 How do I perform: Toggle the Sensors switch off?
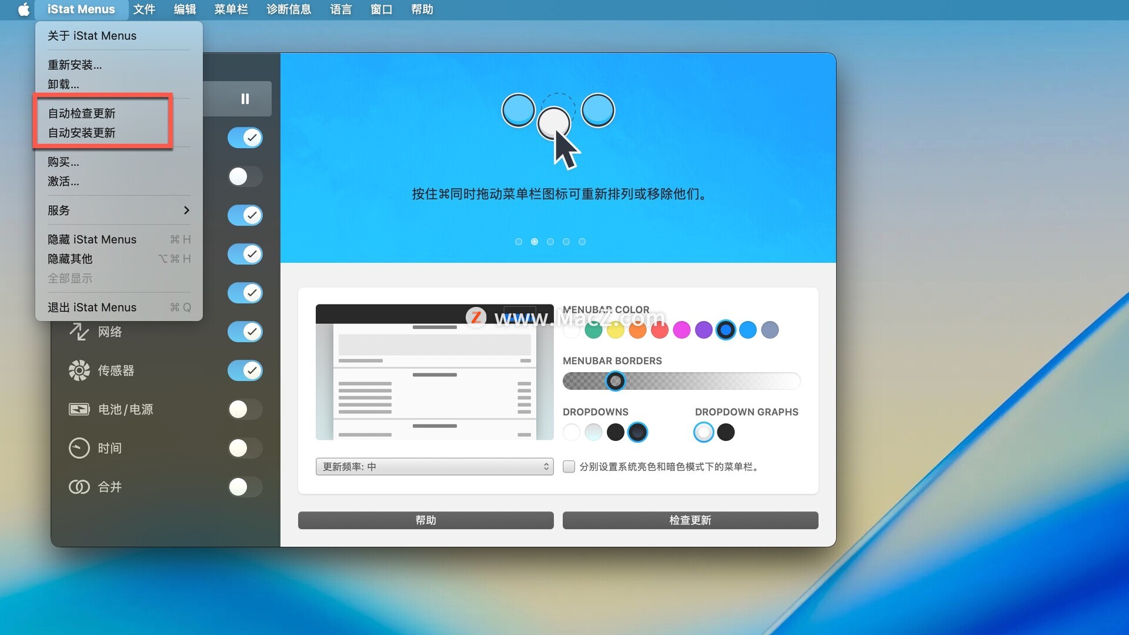tap(245, 370)
